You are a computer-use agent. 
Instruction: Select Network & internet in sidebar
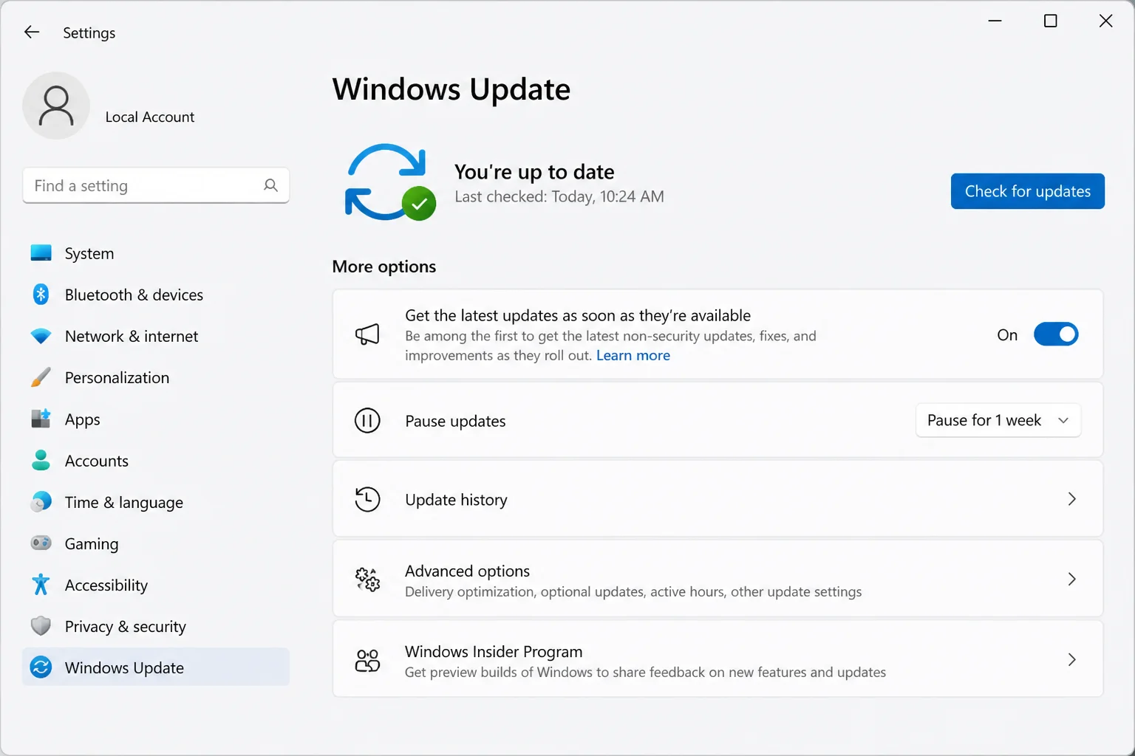tap(156, 336)
